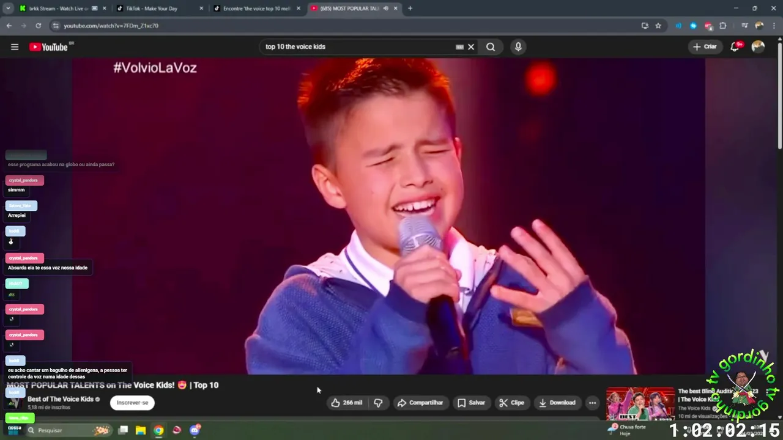The height and width of the screenshot is (440, 783).
Task: Click the video title MOST POPULAR TALENTS
Action: pyautogui.click(x=113, y=386)
